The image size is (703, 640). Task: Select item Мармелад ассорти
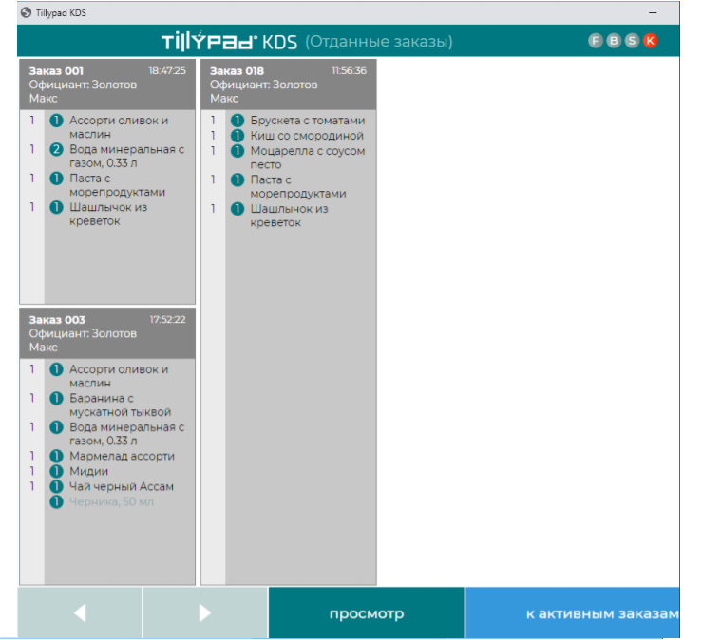(122, 456)
